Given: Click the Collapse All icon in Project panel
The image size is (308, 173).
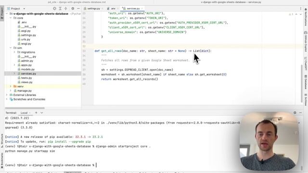Looking at the screenshot, I should (x=66, y=9).
